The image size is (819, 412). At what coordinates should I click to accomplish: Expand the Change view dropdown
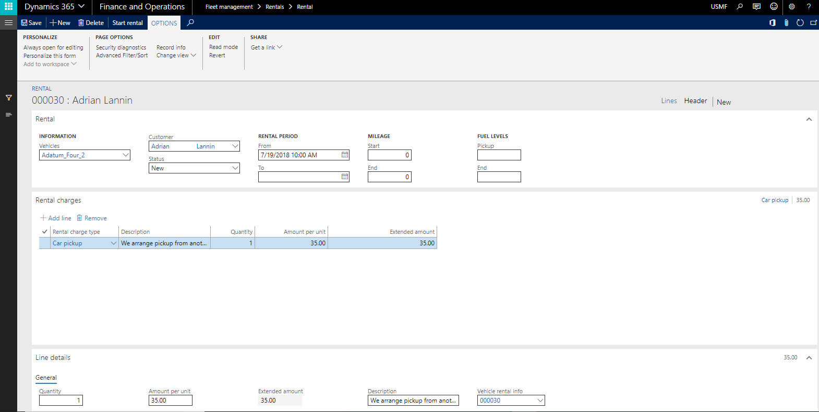pyautogui.click(x=176, y=55)
